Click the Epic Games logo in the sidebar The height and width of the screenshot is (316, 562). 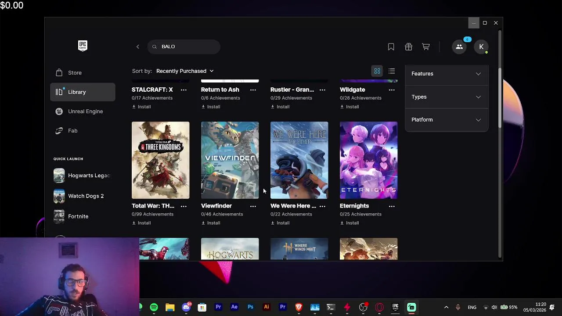pos(83,46)
